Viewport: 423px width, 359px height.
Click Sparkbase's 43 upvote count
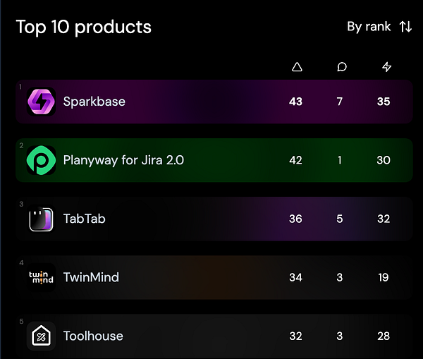295,102
